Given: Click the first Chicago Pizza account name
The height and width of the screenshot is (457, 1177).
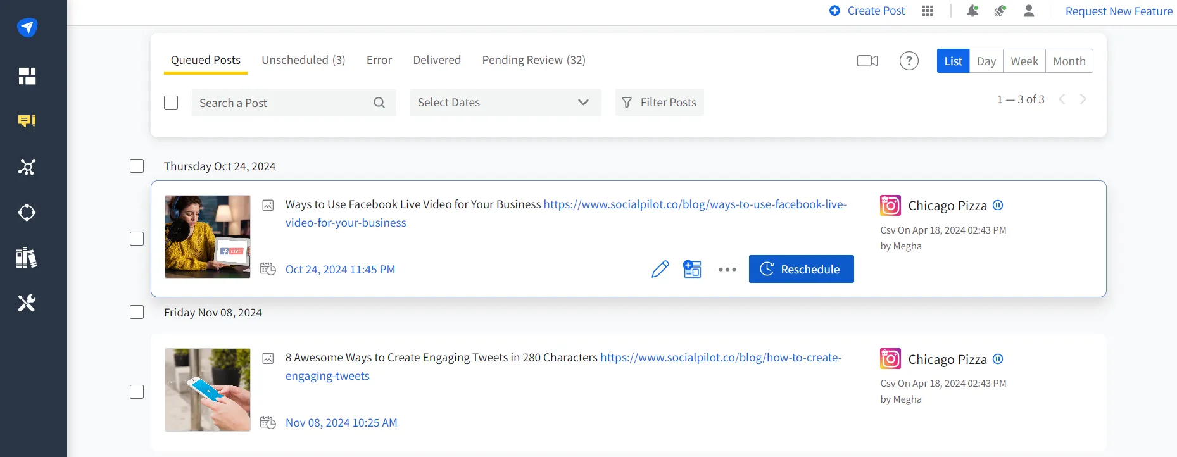Looking at the screenshot, I should pyautogui.click(x=947, y=206).
